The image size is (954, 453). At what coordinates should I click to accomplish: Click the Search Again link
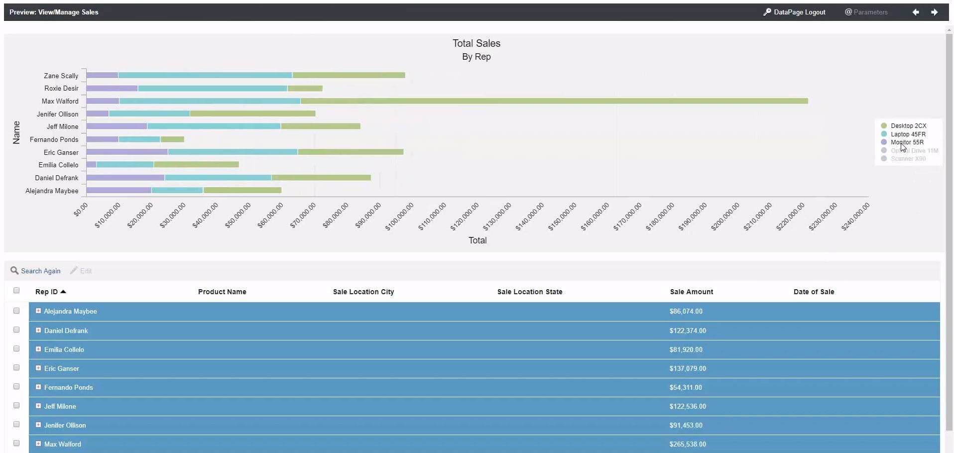[x=40, y=271]
